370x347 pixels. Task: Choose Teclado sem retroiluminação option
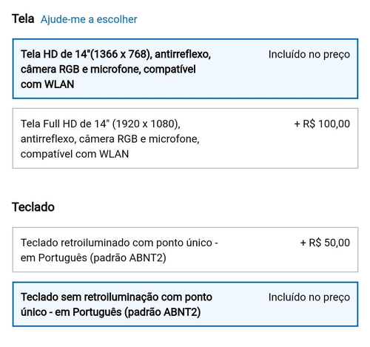coord(185,304)
